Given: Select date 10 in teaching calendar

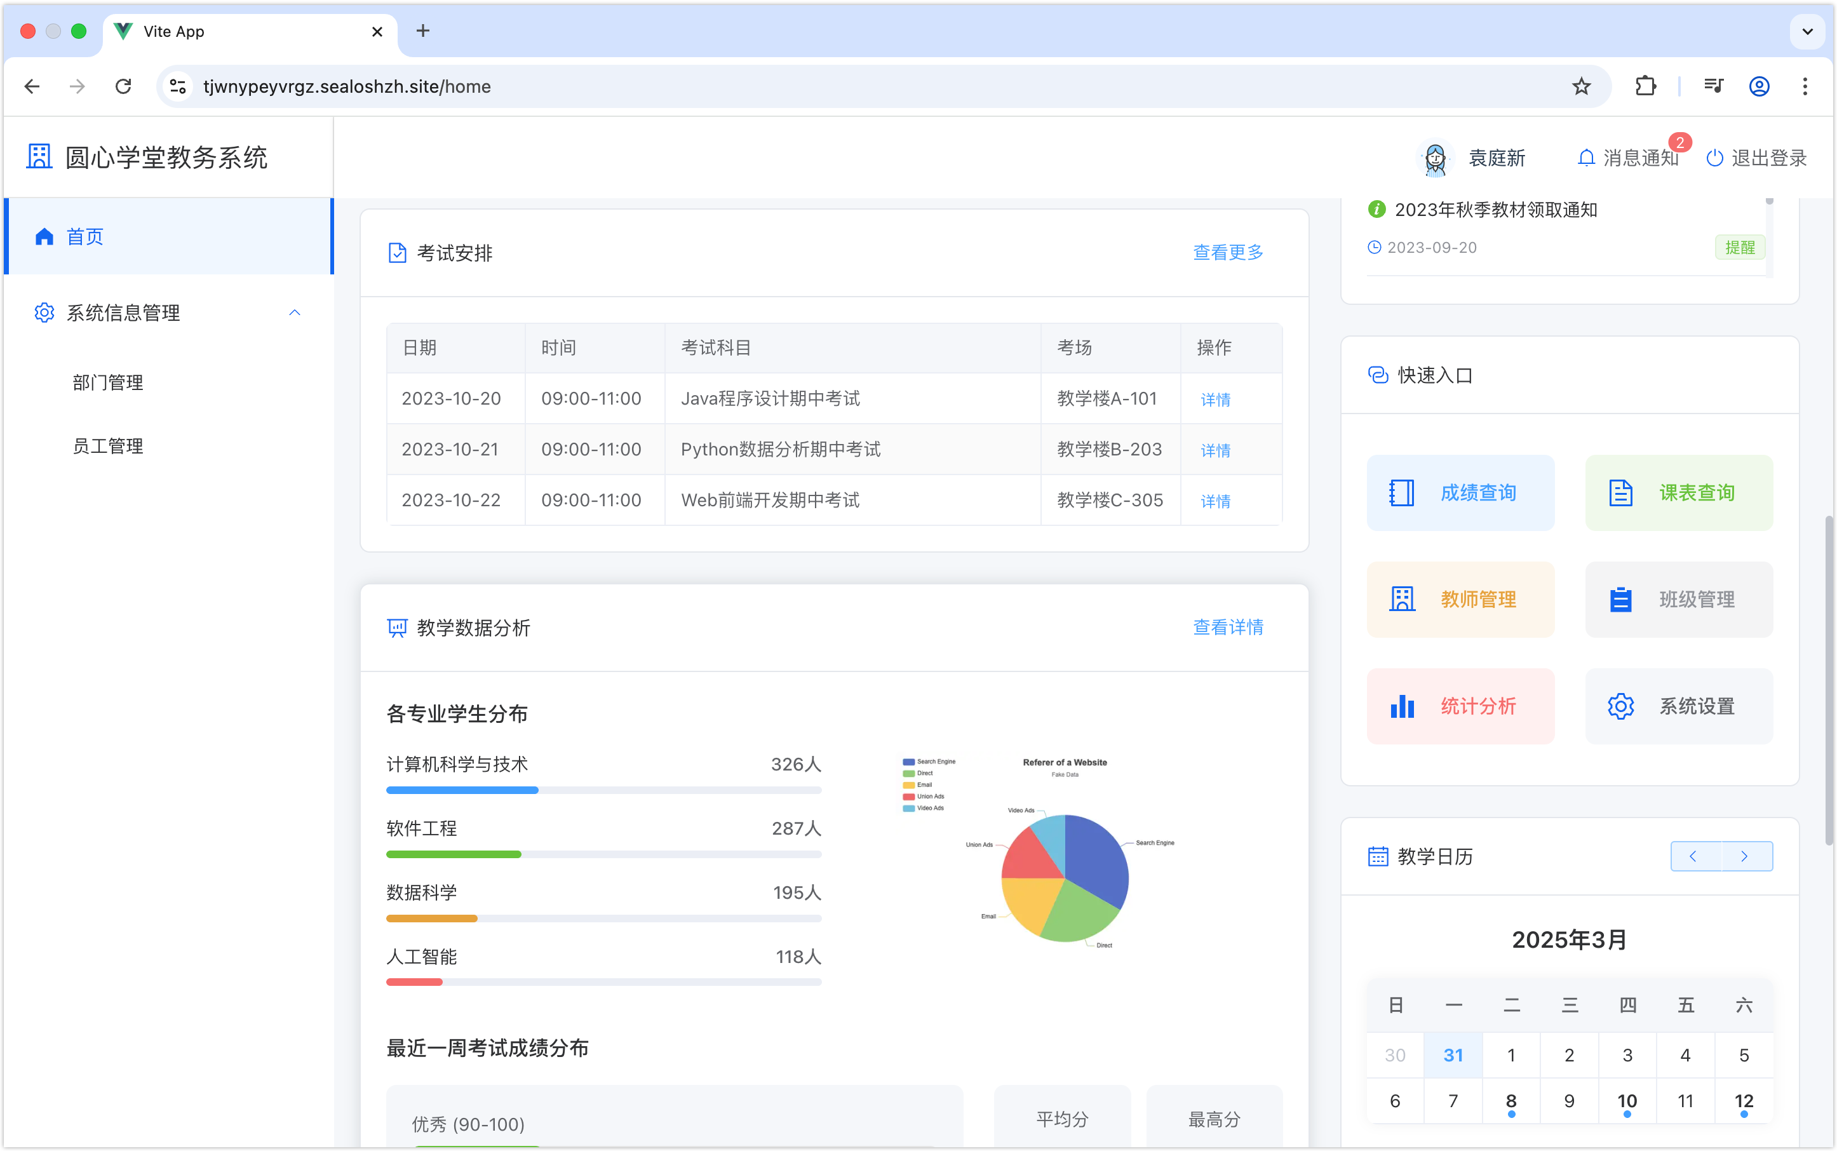Looking at the screenshot, I should pyautogui.click(x=1627, y=1101).
